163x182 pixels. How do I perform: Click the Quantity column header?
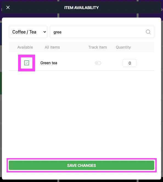pos(123,47)
